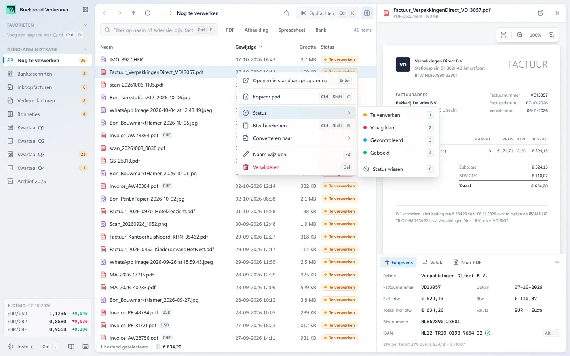The width and height of the screenshot is (570, 356).
Task: Open PDF preview in external window
Action: pos(541,13)
